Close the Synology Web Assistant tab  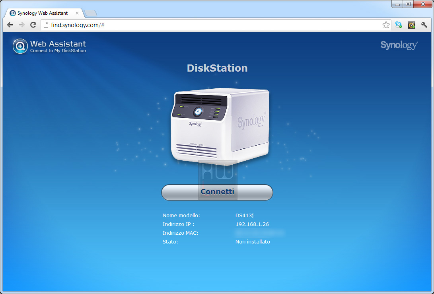(x=77, y=13)
